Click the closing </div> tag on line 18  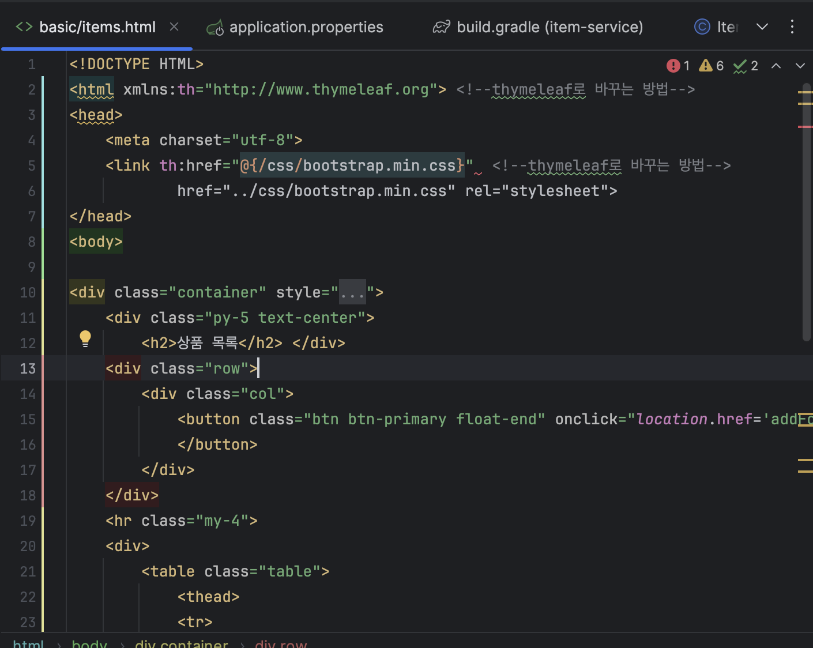pos(132,495)
